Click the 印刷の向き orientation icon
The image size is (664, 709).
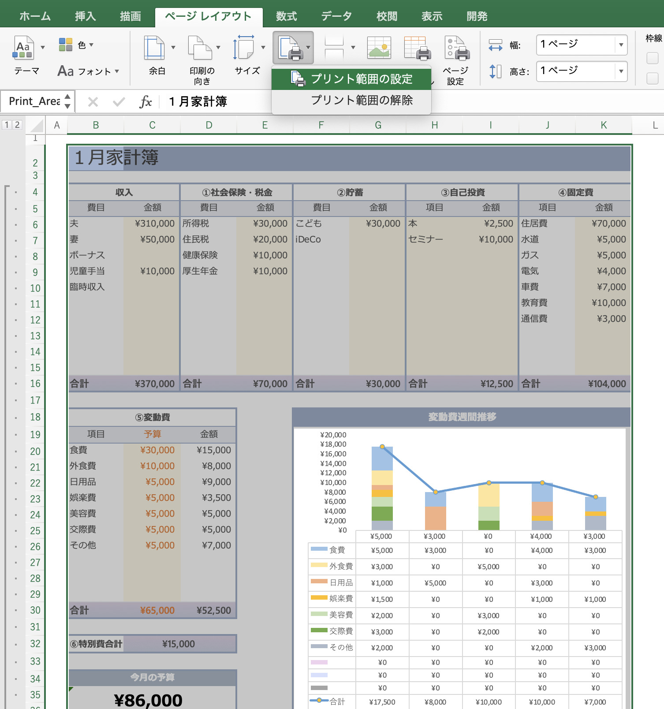(199, 48)
